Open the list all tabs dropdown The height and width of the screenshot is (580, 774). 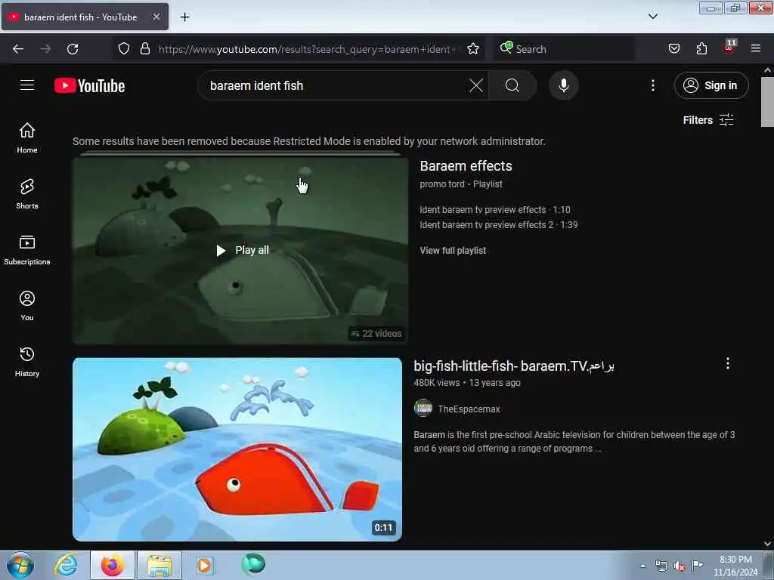(x=652, y=17)
